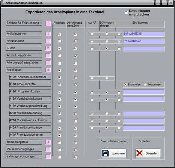Image resolution: width=175 pixels, height=168 pixels.
Task: Check Ausgeben for Anzahl Losgrößen
Action: pyautogui.click(x=59, y=56)
